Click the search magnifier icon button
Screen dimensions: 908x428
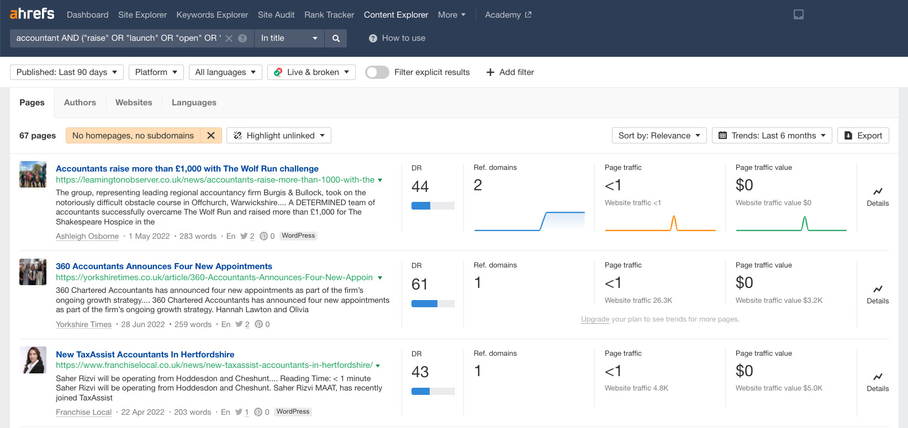(x=336, y=38)
